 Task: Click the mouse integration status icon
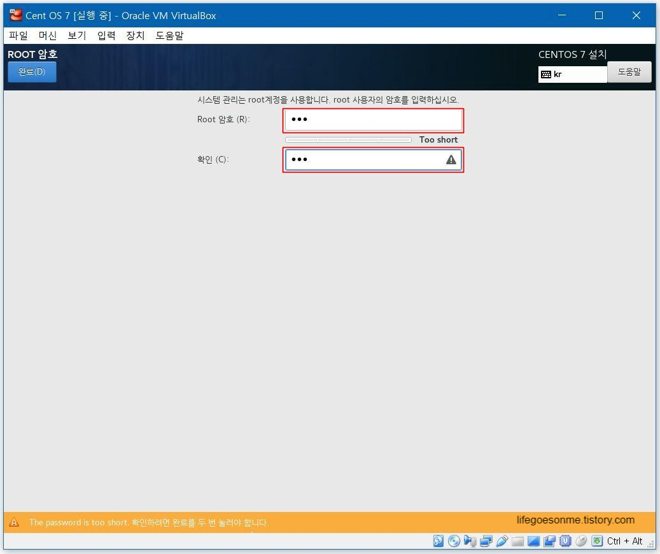pos(581,541)
